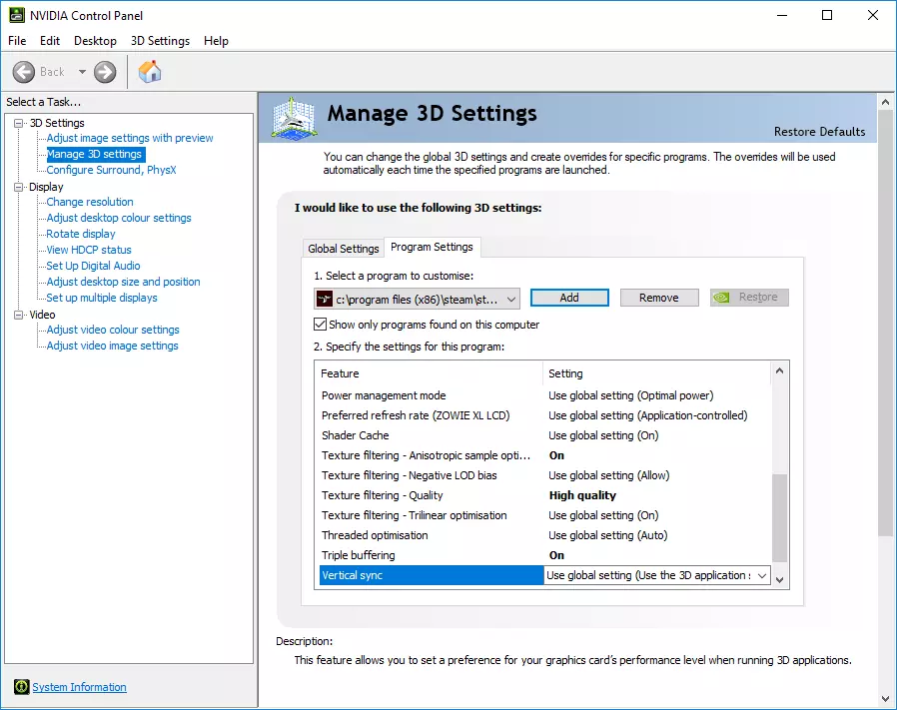Click the Manage 3D Settings header icon
The image size is (897, 710).
294,119
